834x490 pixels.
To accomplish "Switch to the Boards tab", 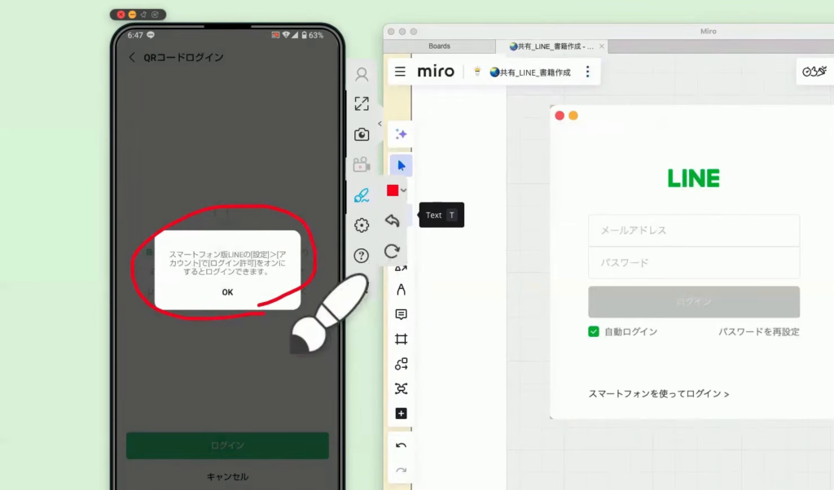I will pos(439,46).
